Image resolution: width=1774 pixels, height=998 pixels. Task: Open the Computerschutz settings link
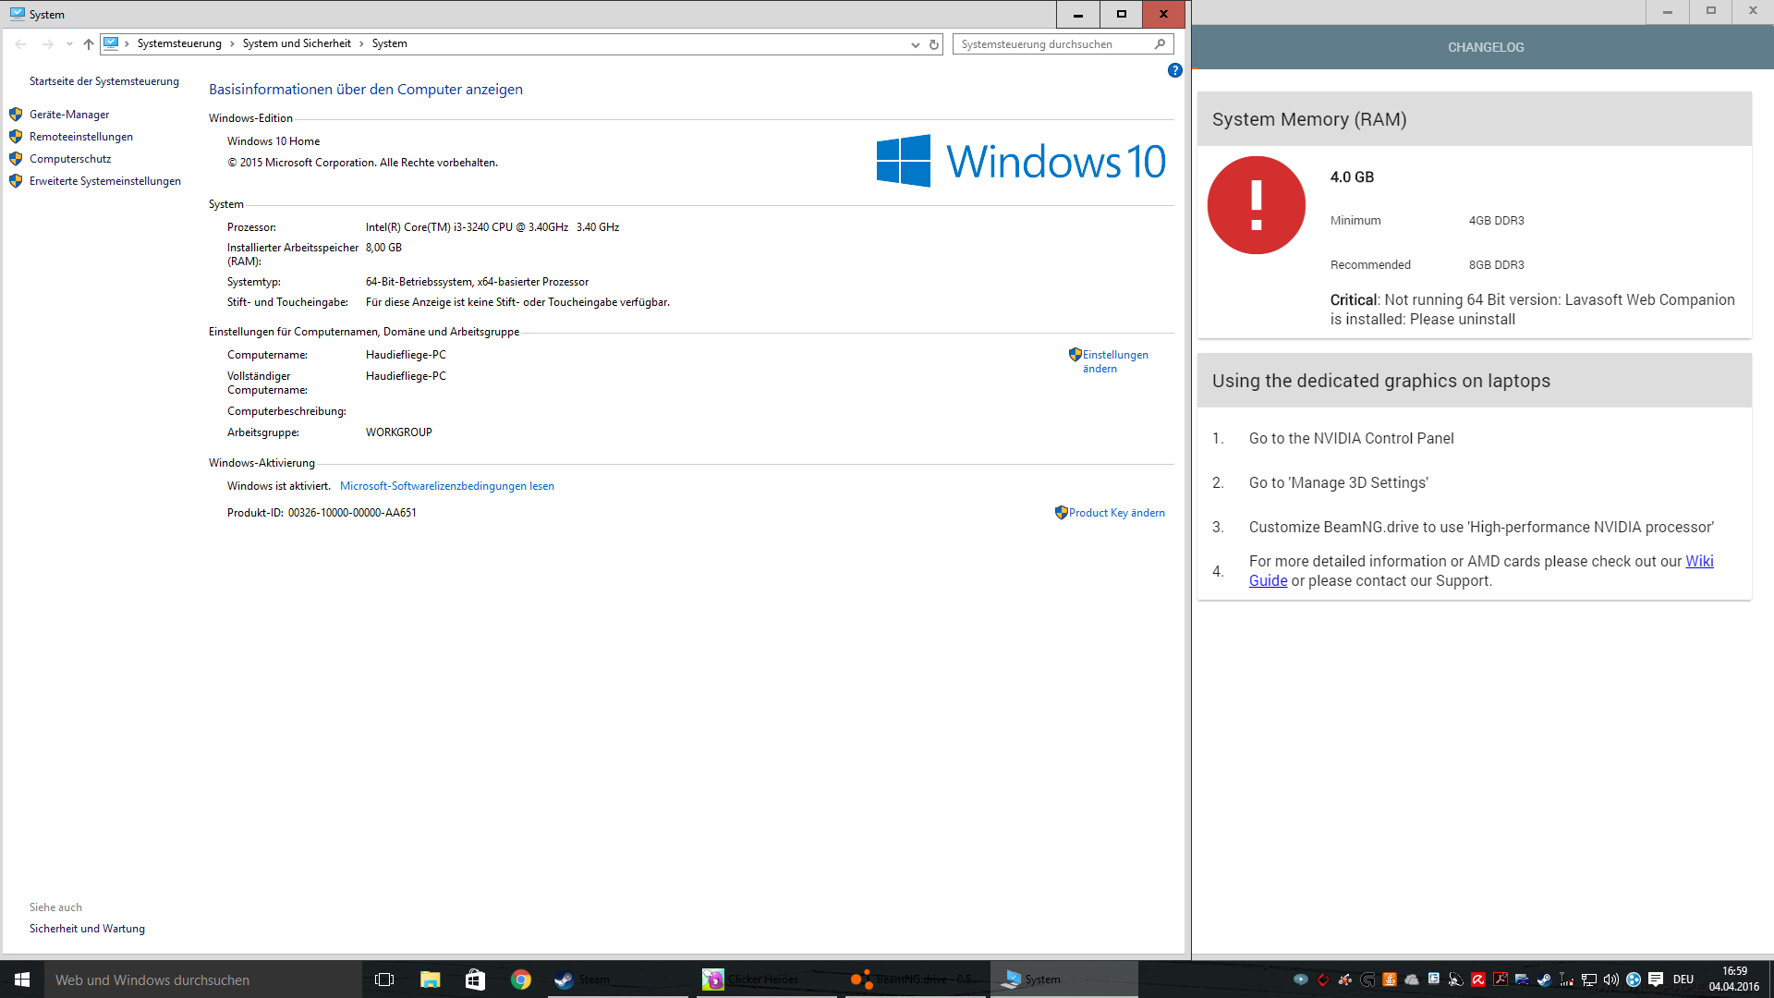pyautogui.click(x=70, y=159)
